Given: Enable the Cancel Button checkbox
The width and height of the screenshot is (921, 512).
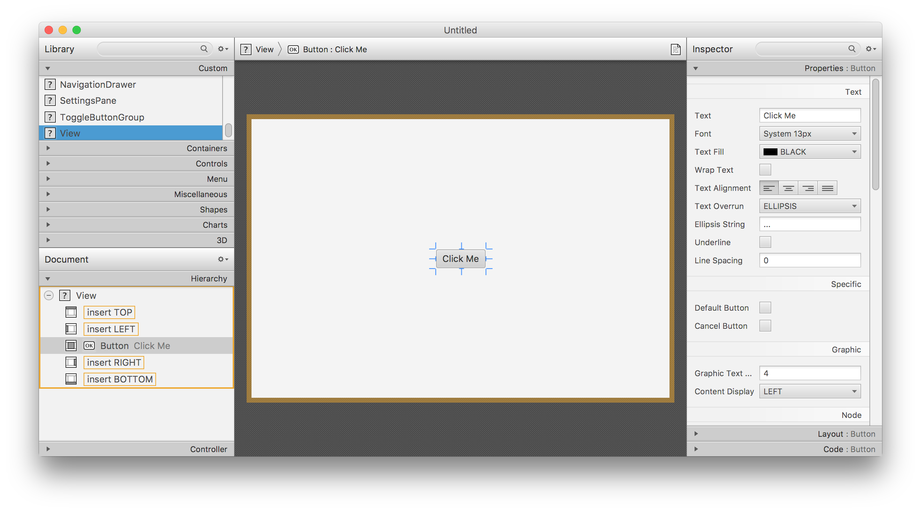Looking at the screenshot, I should pos(767,325).
